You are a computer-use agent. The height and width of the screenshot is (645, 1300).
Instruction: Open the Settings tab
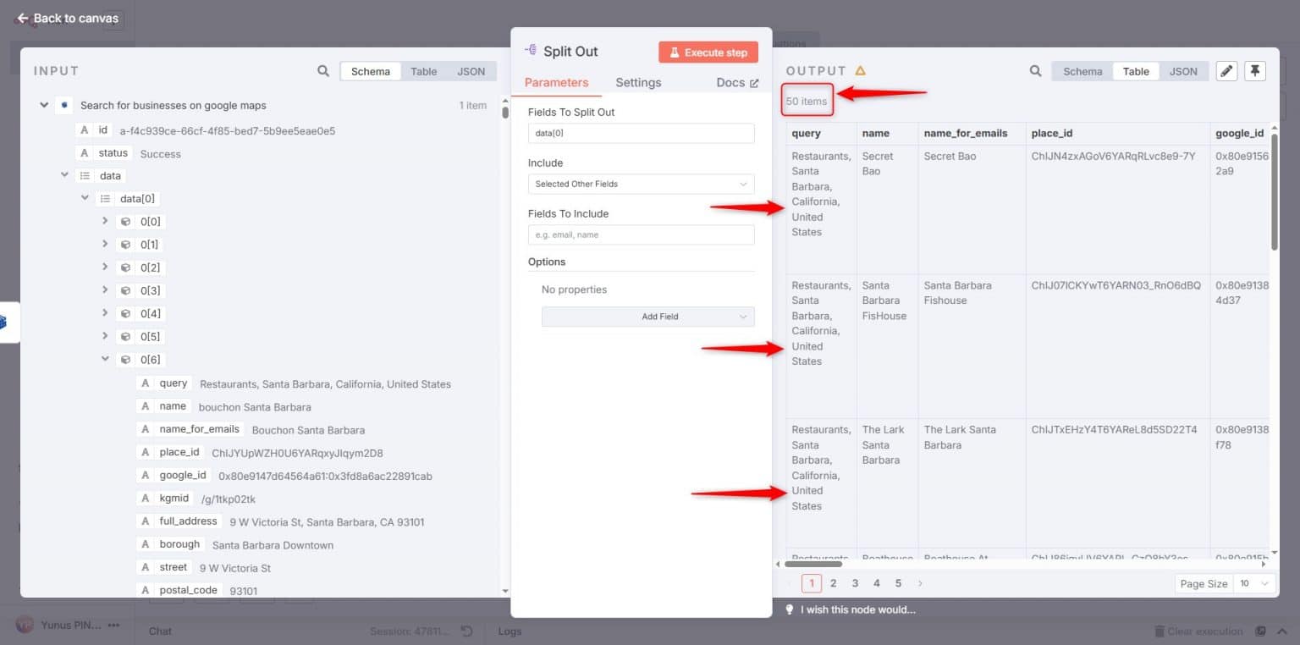pyautogui.click(x=638, y=82)
